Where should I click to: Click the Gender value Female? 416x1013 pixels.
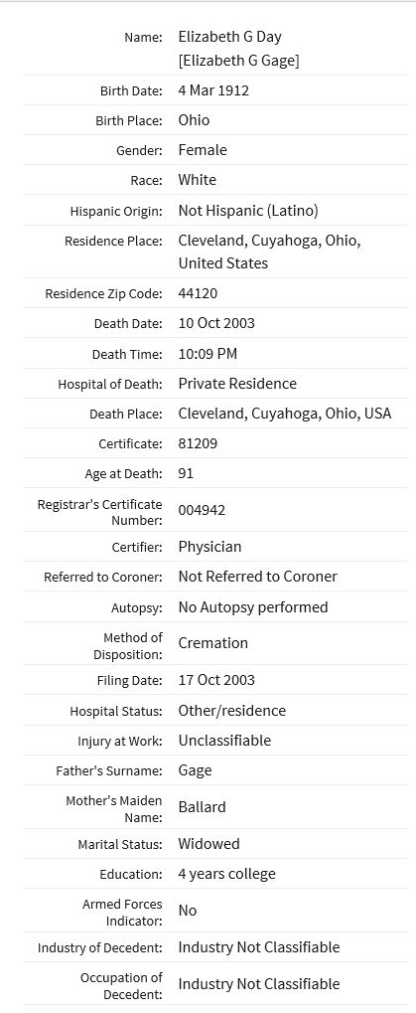(x=203, y=150)
